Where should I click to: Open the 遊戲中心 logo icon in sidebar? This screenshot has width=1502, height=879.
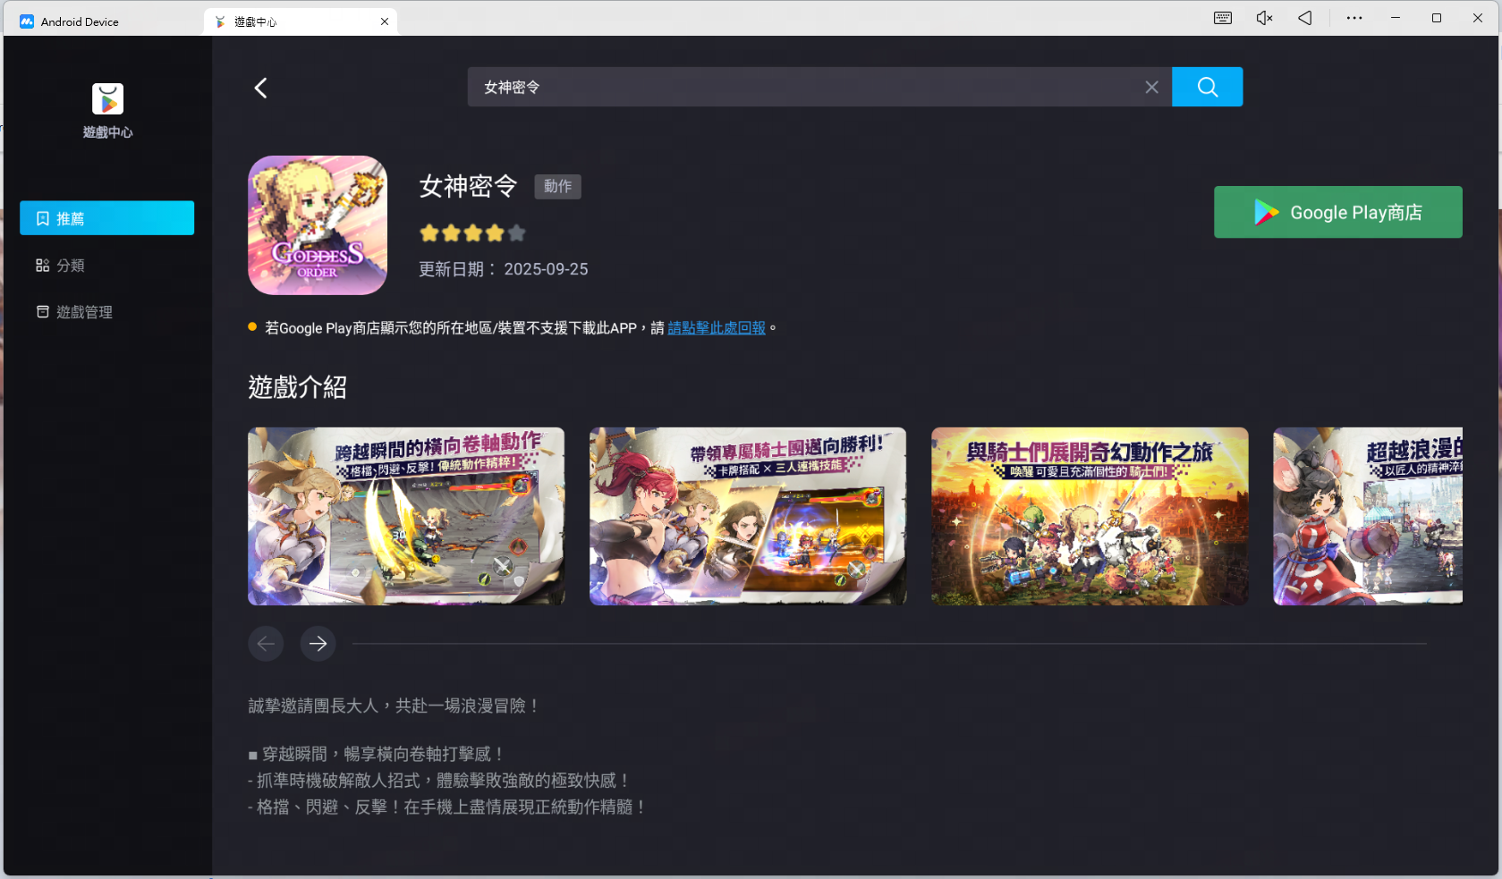point(107,99)
